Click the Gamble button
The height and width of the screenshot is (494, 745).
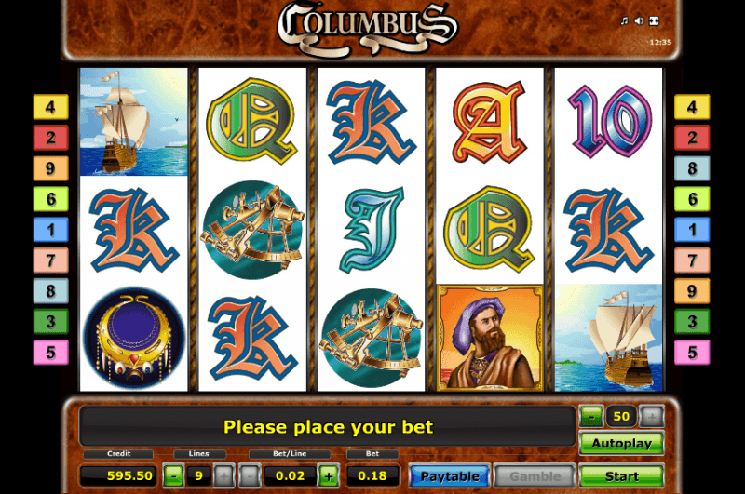coord(535,475)
